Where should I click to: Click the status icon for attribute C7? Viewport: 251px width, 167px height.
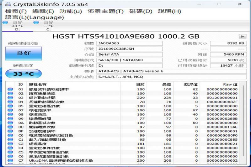pyautogui.click(x=10, y=160)
